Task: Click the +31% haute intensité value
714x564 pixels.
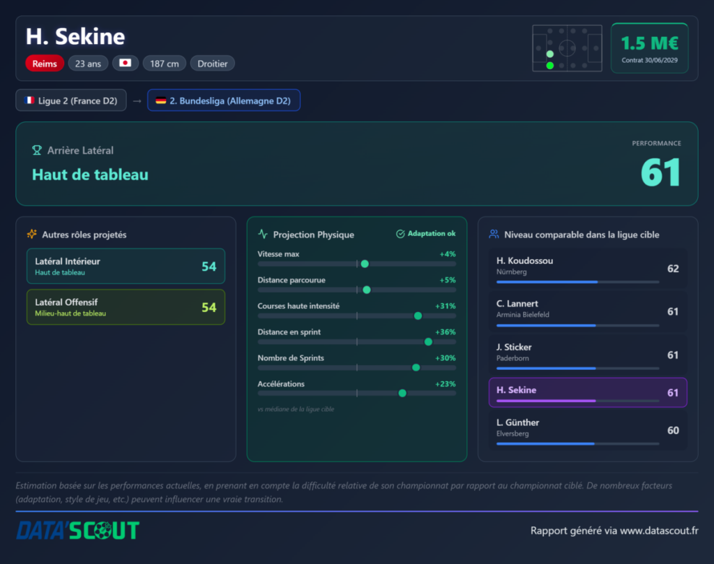Action: click(446, 306)
